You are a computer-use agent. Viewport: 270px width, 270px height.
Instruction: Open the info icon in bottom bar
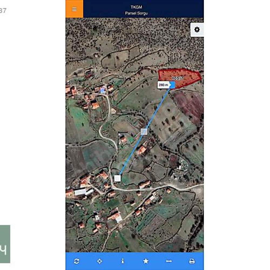point(123,261)
